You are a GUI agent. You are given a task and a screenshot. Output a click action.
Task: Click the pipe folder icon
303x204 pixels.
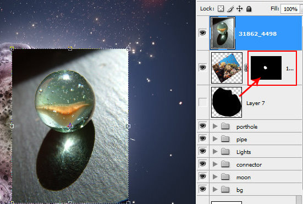[225, 139]
